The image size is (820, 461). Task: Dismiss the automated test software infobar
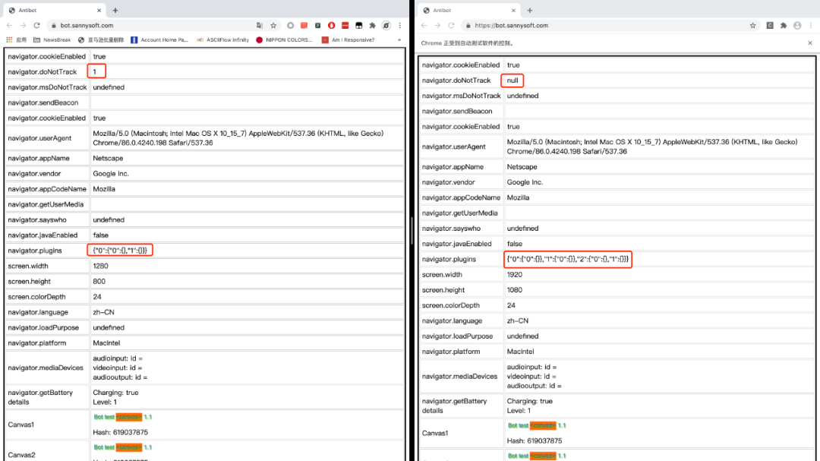810,43
